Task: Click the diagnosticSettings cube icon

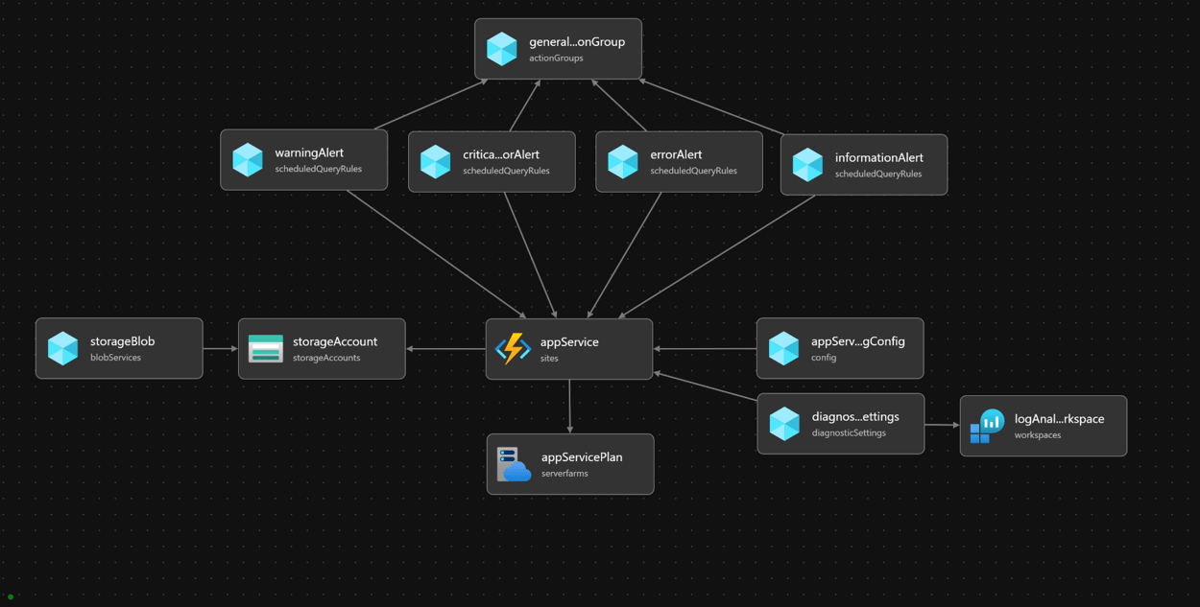Action: coord(784,424)
